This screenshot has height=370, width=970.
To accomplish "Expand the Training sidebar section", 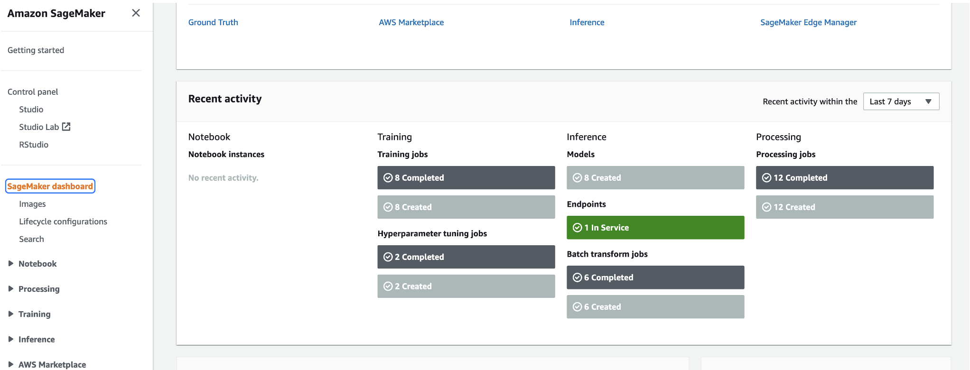I will [10, 314].
